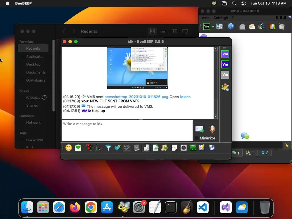Select Shared in the Finder sidebar
This screenshot has width=292, height=219.
32,106
